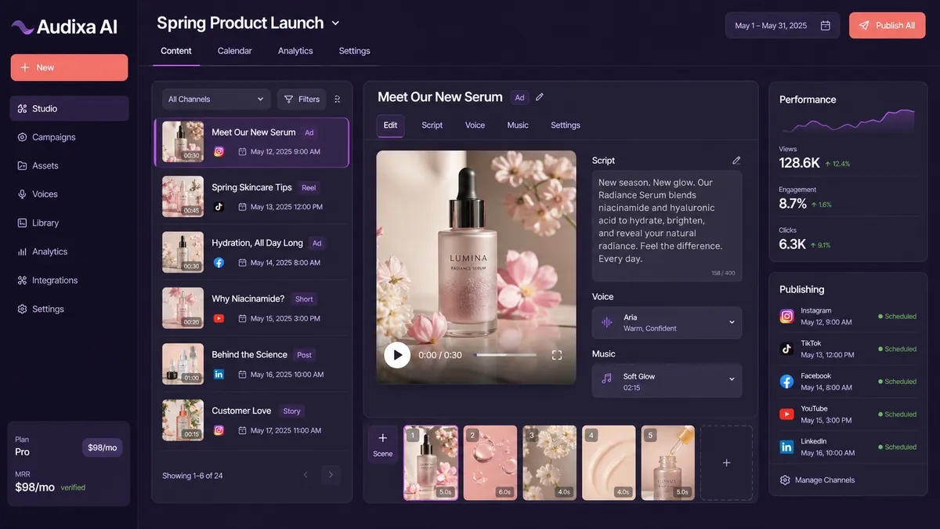Open the Music tab in the editor
Viewport: 940px width, 529px height.
tap(518, 125)
